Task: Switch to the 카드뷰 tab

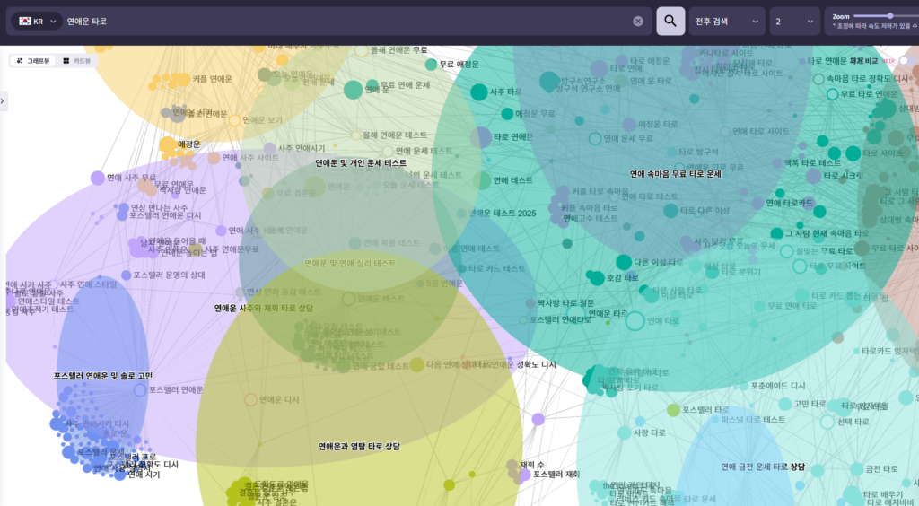Action: tap(77, 61)
